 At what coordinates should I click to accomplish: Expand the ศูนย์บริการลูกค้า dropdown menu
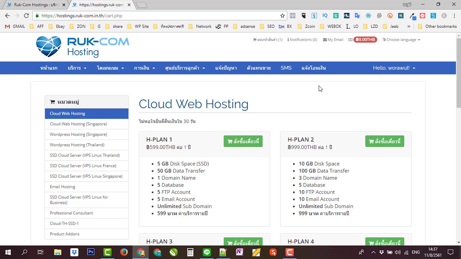coord(185,68)
